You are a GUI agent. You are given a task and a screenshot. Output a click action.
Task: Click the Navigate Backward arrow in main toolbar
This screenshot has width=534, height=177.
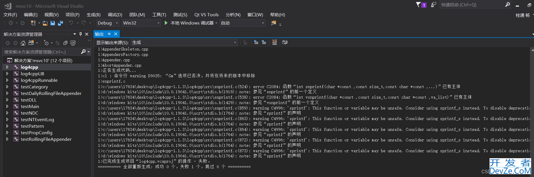[11, 23]
